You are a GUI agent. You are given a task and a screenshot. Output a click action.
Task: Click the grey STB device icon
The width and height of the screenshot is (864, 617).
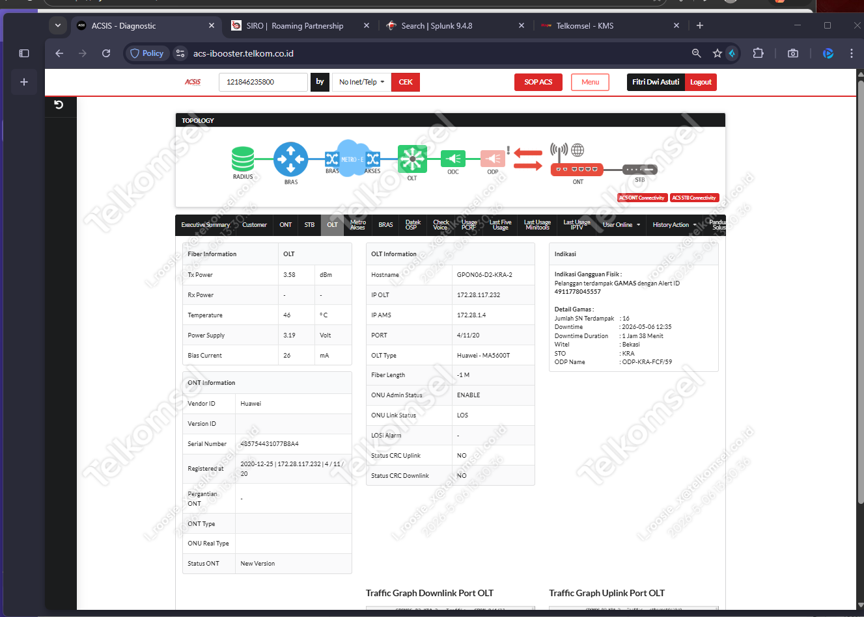[640, 170]
